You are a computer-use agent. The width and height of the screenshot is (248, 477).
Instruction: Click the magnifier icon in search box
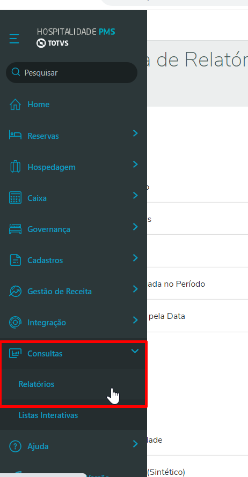point(16,72)
